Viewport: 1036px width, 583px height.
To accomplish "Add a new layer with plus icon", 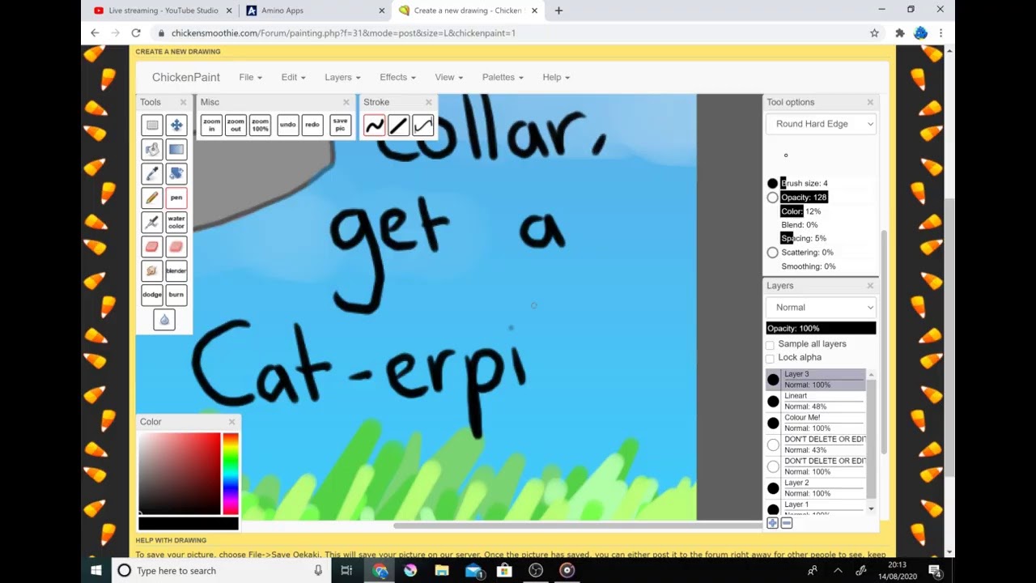I will tap(772, 523).
